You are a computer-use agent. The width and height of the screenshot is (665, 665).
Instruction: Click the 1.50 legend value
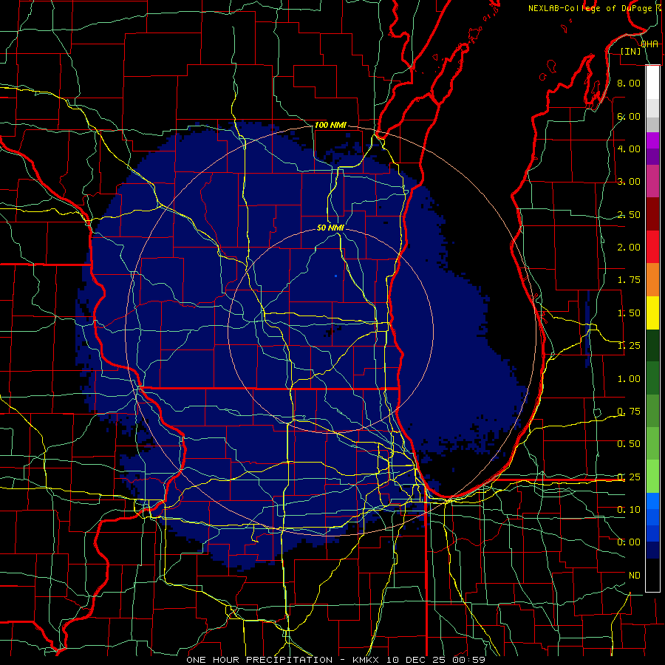[629, 313]
